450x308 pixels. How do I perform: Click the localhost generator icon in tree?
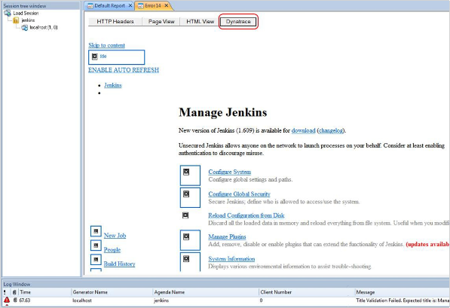[25, 28]
